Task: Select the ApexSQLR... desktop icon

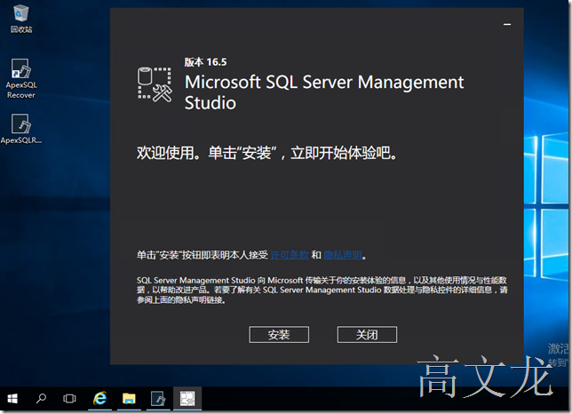Action: 21,129
